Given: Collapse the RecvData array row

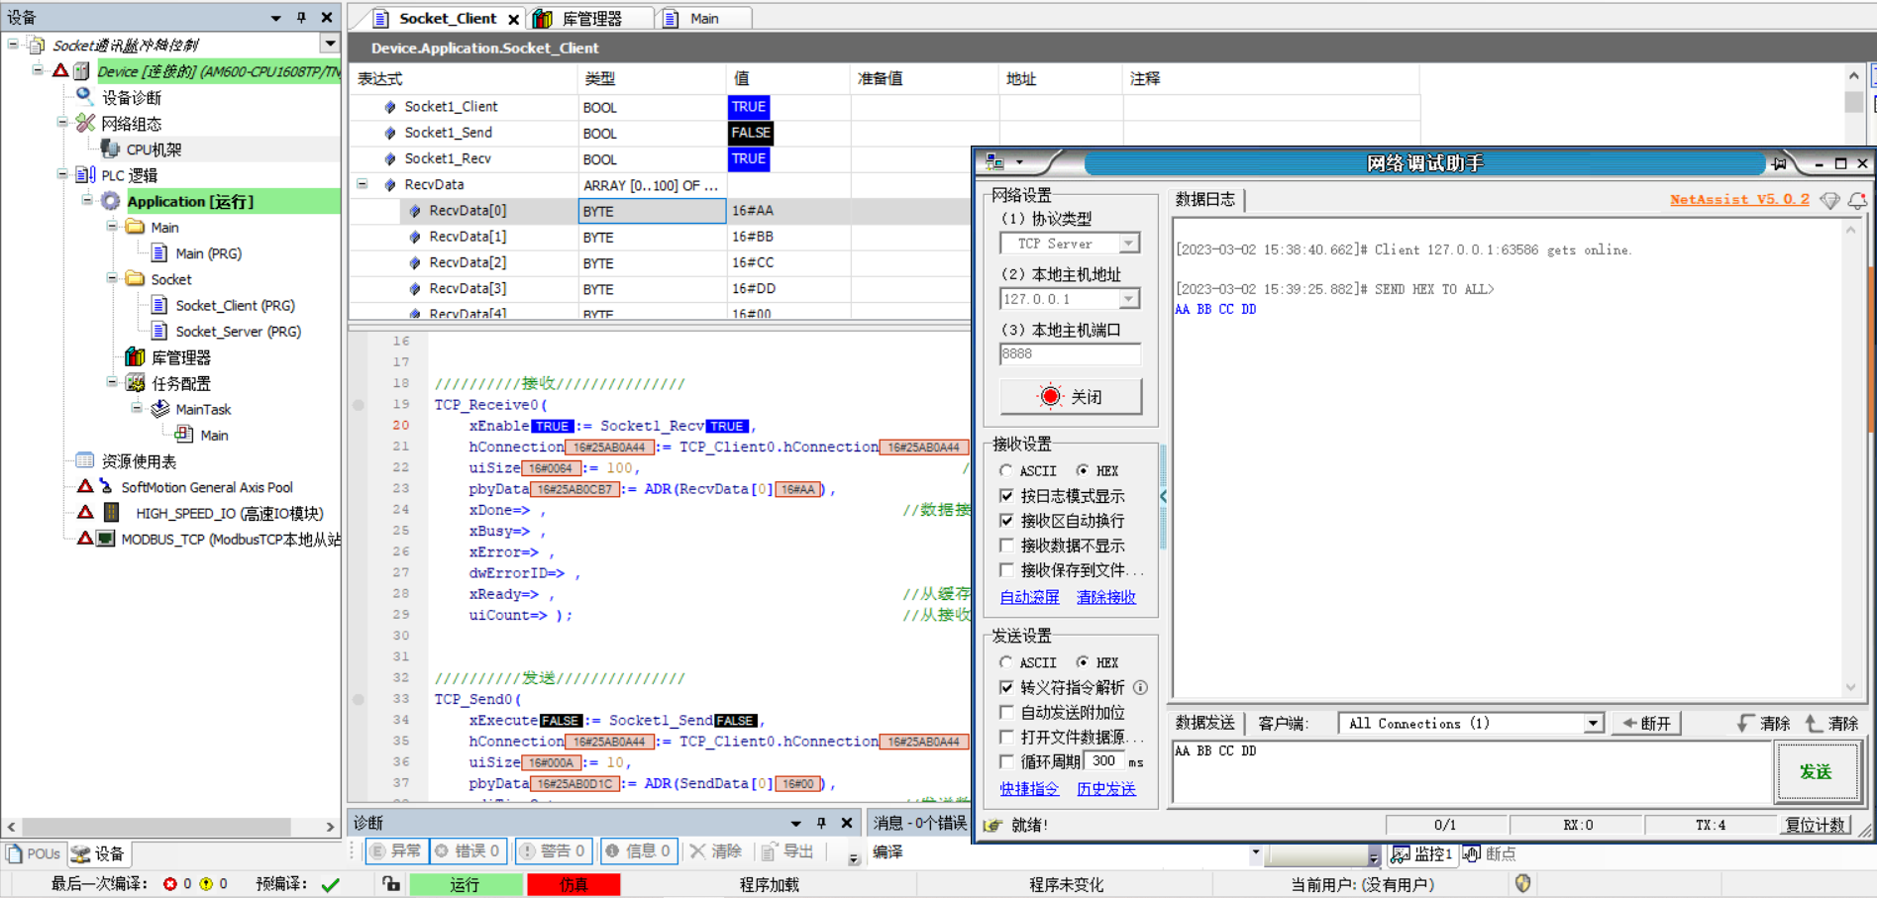Looking at the screenshot, I should [x=363, y=184].
